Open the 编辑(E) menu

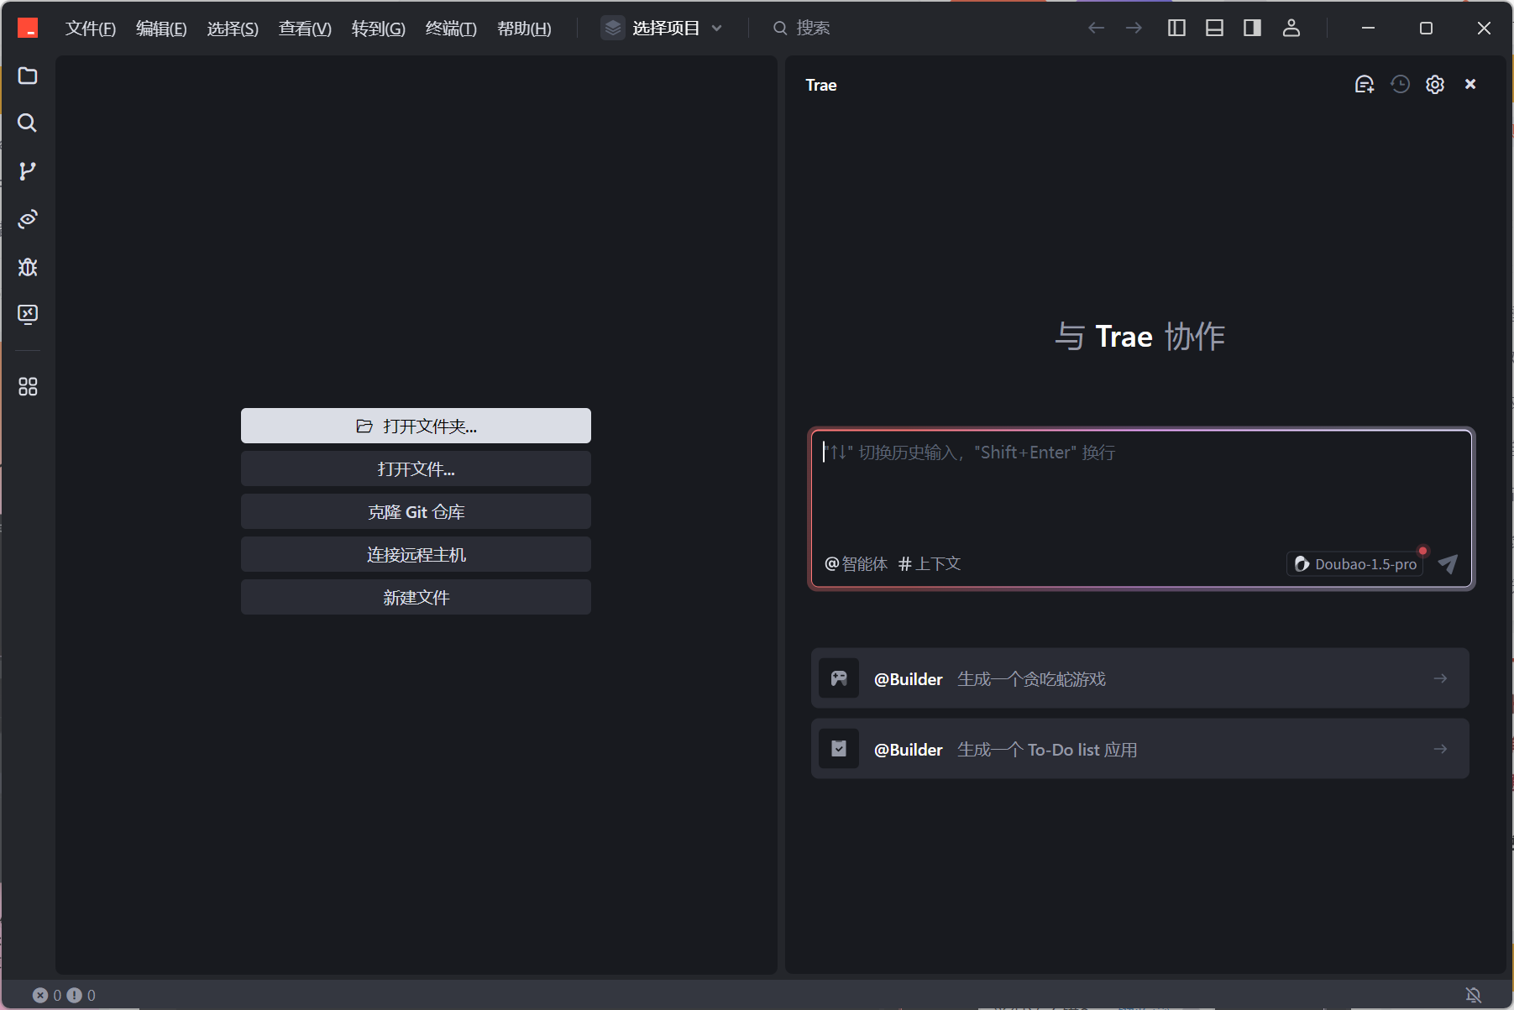click(161, 29)
